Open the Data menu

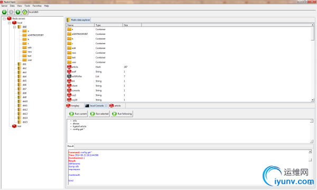tap(12, 6)
